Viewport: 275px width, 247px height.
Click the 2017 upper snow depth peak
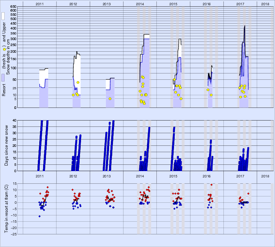[x=244, y=26]
